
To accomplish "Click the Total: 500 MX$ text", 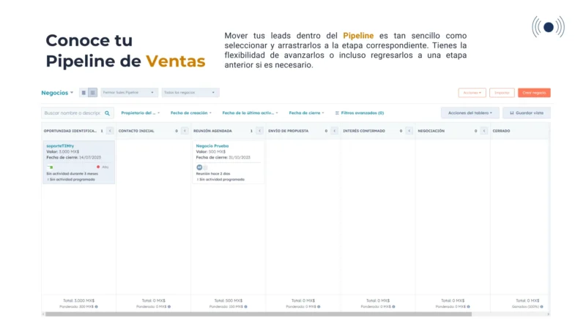I will pyautogui.click(x=229, y=300).
